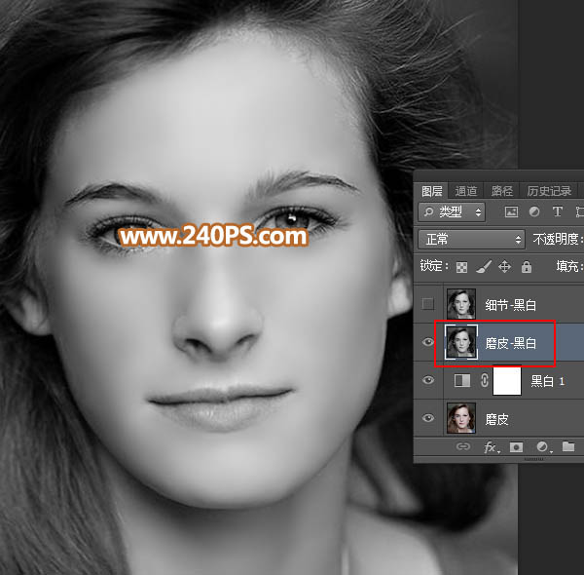Click the link layers chain icon

pyautogui.click(x=463, y=446)
